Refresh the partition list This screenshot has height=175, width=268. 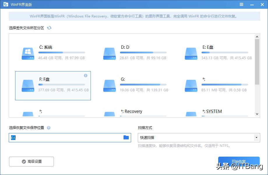(49, 27)
